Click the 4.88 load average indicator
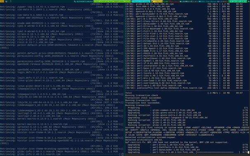Screen dimensions: 250x156 [219, 1]
